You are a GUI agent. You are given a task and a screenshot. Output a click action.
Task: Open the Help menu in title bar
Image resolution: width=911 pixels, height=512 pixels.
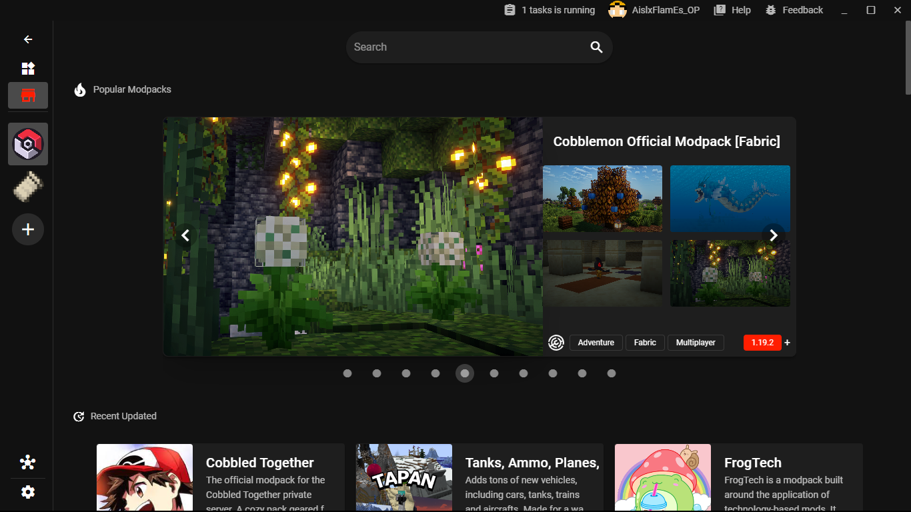(732, 10)
